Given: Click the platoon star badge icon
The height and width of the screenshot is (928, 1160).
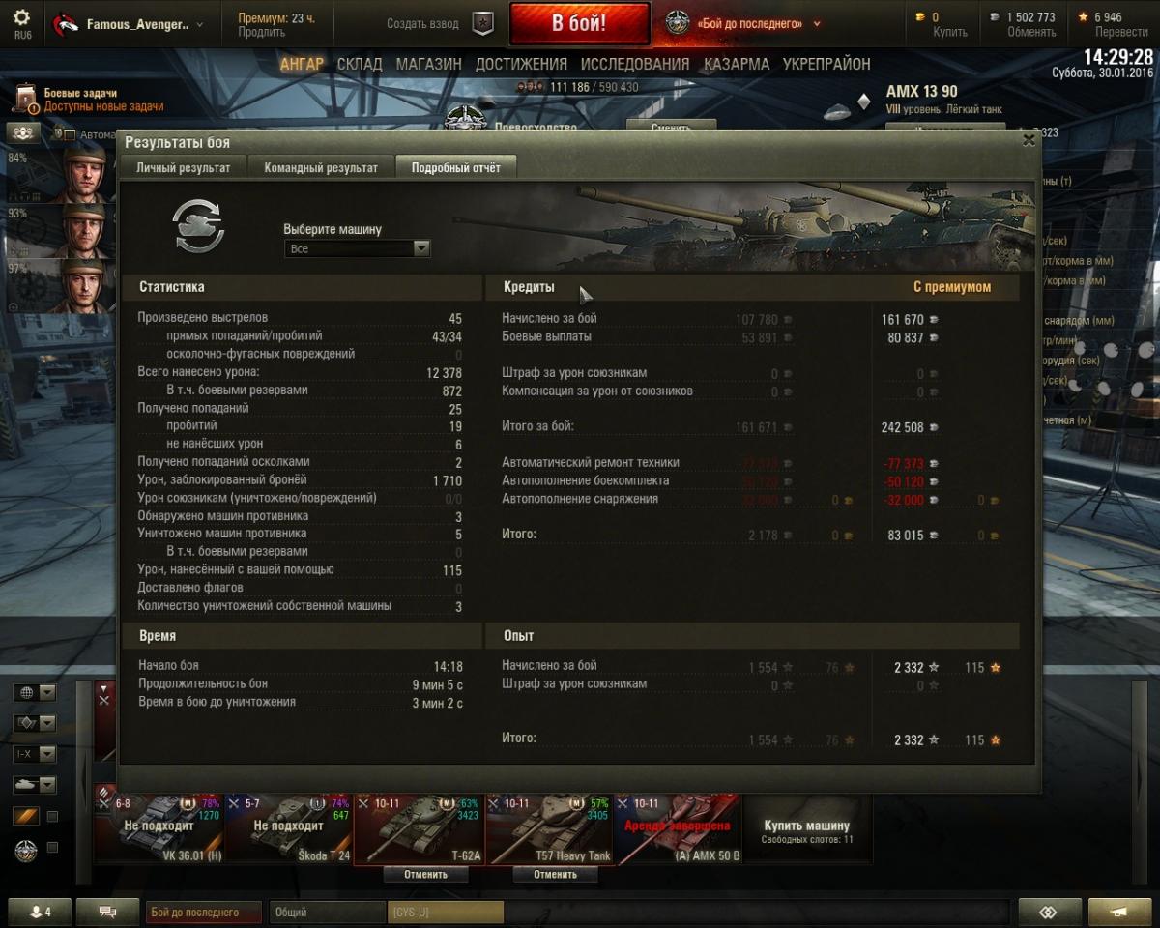Looking at the screenshot, I should pyautogui.click(x=483, y=23).
